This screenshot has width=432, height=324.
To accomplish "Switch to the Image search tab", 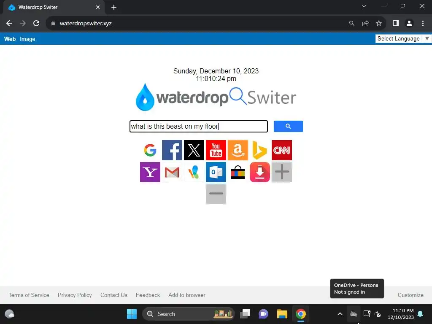I will click(x=27, y=39).
